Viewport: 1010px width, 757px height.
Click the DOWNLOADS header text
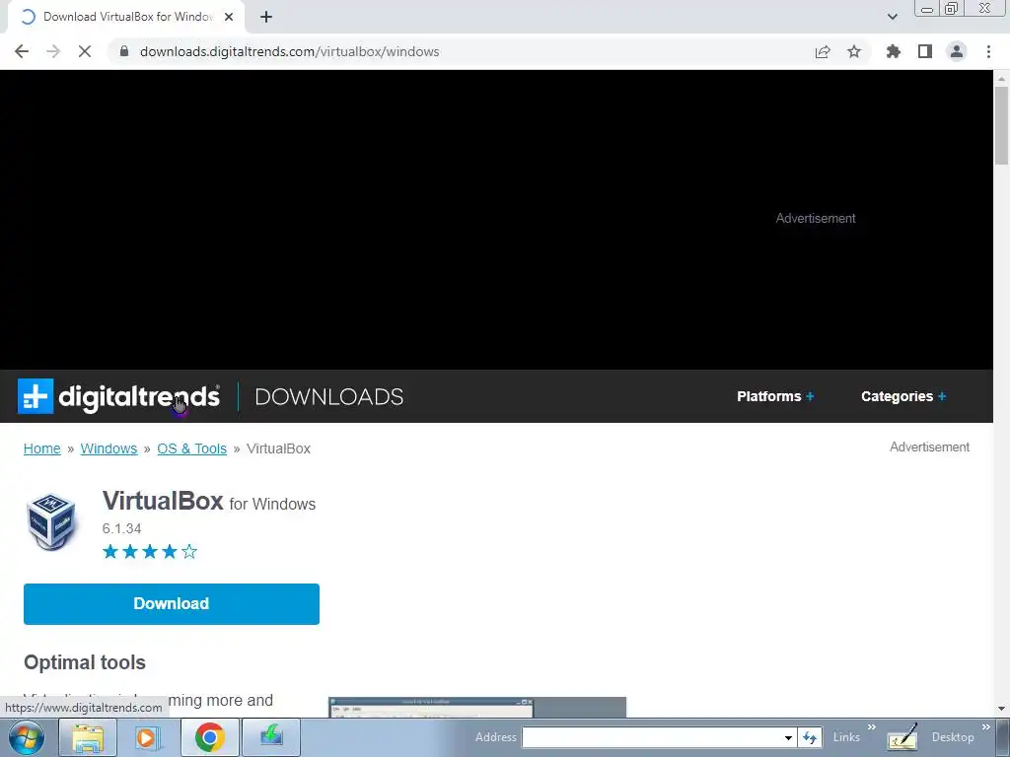tap(329, 396)
